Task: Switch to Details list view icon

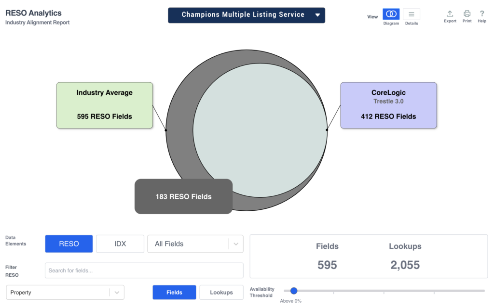Action: click(411, 14)
